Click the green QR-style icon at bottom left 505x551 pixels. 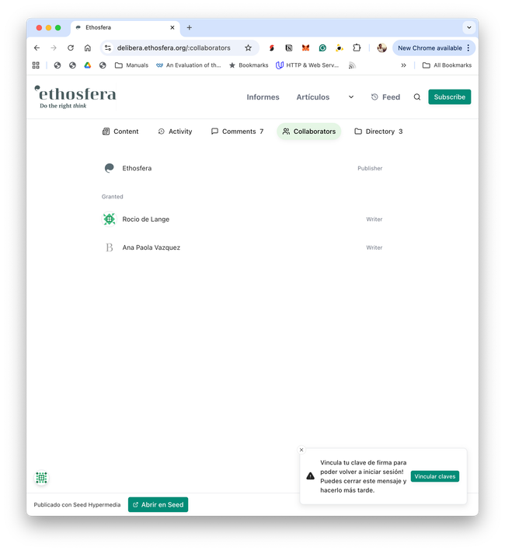[x=42, y=478]
